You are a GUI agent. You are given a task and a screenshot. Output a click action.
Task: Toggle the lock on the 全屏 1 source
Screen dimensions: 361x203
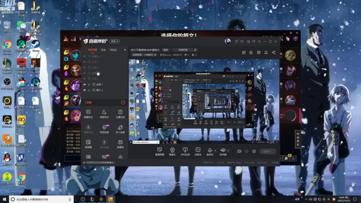(x=89, y=84)
